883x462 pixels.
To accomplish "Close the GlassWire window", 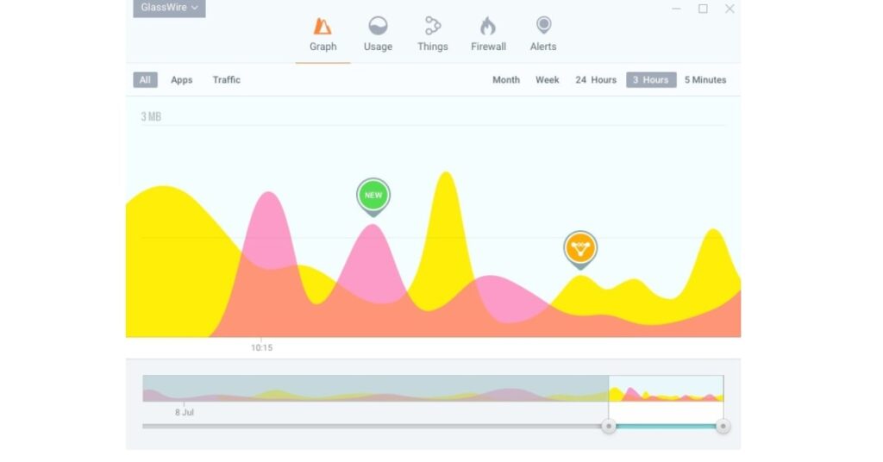I will click(730, 9).
